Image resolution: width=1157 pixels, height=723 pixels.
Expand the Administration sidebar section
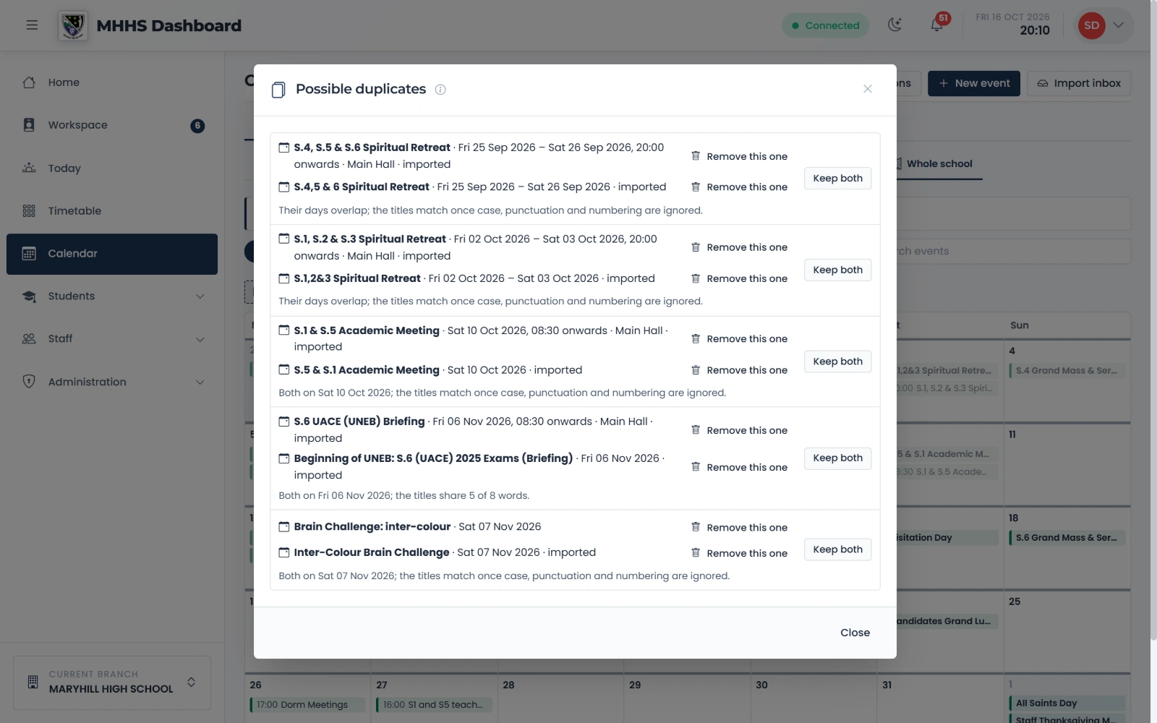[112, 382]
